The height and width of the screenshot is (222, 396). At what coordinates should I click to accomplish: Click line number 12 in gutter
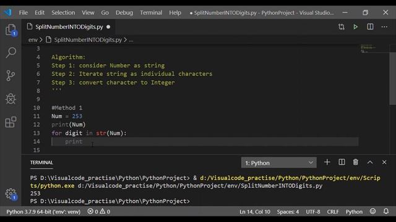37,125
